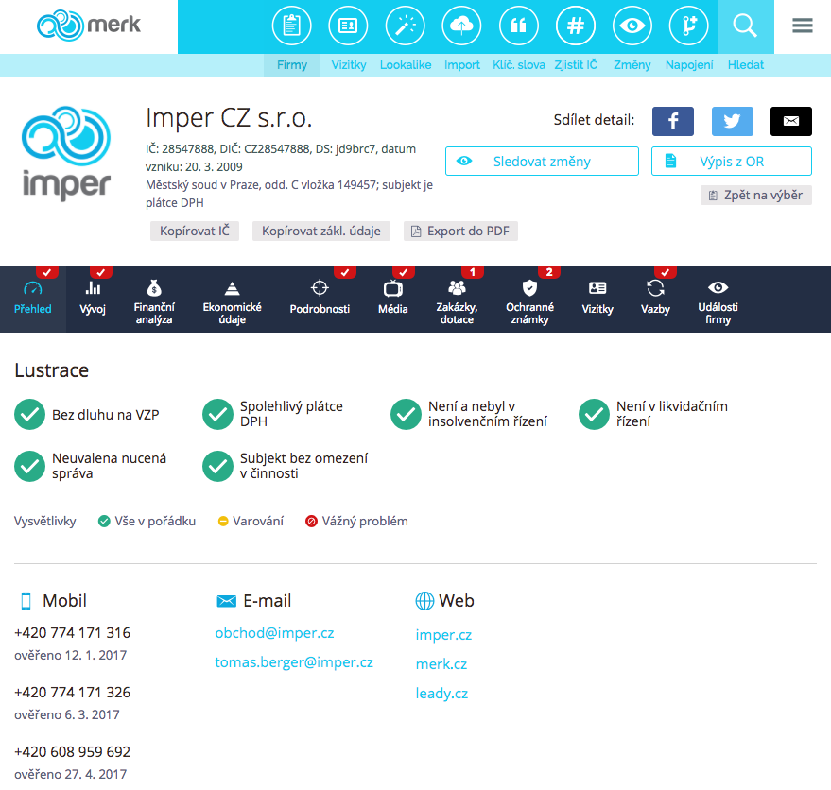Click Vše v pořádku legend
Screen dimensions: 831x790
(x=147, y=522)
